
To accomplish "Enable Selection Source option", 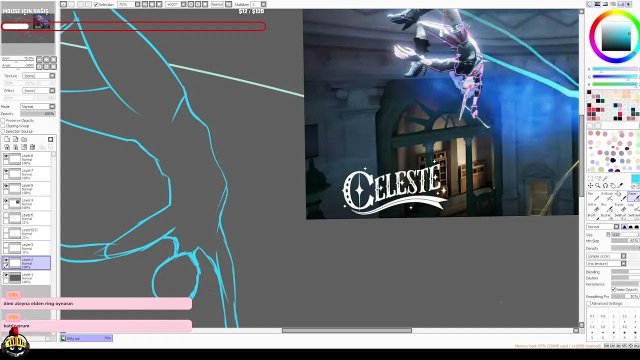I will coord(3,131).
